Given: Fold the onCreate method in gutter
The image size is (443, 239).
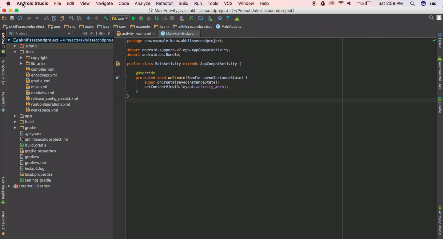Looking at the screenshot, I should click(125, 78).
